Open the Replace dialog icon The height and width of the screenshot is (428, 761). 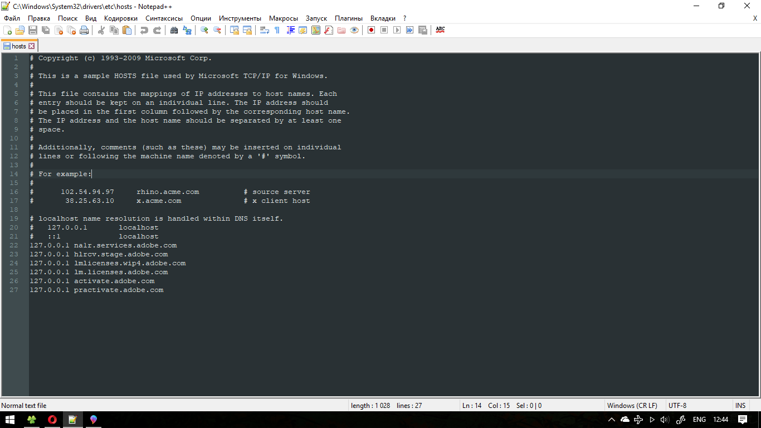(187, 30)
